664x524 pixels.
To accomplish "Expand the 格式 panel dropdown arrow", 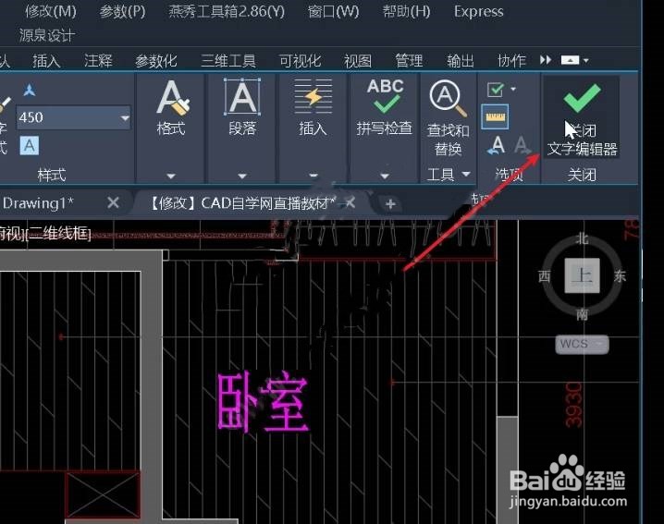I will click(171, 176).
